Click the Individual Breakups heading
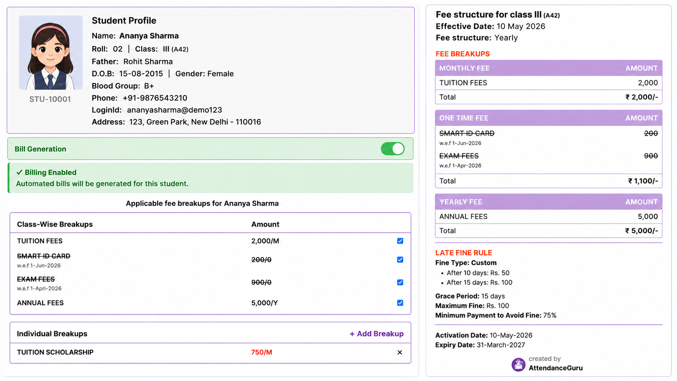 click(52, 334)
